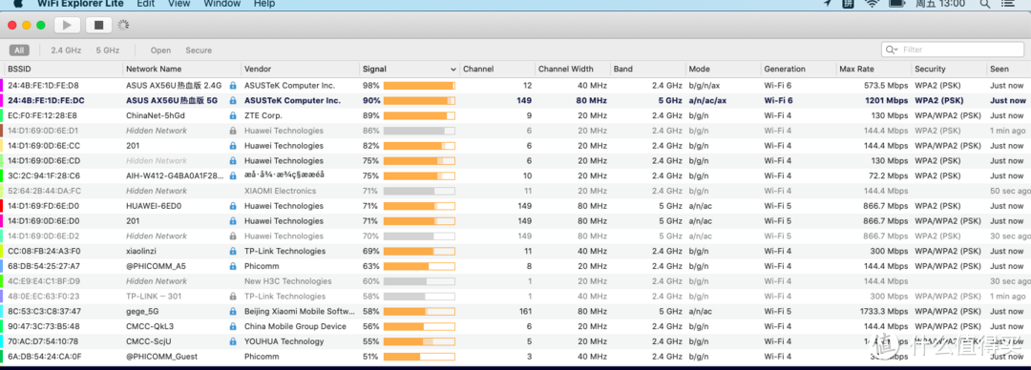The width and height of the screenshot is (1031, 370).
Task: Select vendor New H3C Technologies
Action: click(288, 281)
